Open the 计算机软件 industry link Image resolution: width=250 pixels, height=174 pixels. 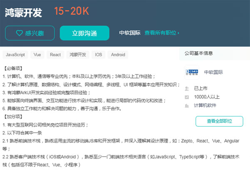(x=205, y=105)
